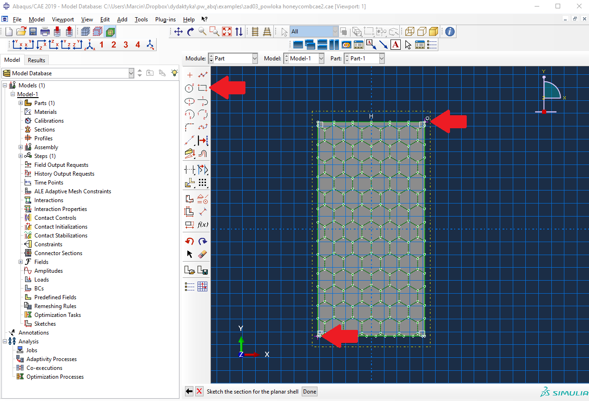
Task: Click the red X cancel procedure button
Action: pyautogui.click(x=199, y=391)
